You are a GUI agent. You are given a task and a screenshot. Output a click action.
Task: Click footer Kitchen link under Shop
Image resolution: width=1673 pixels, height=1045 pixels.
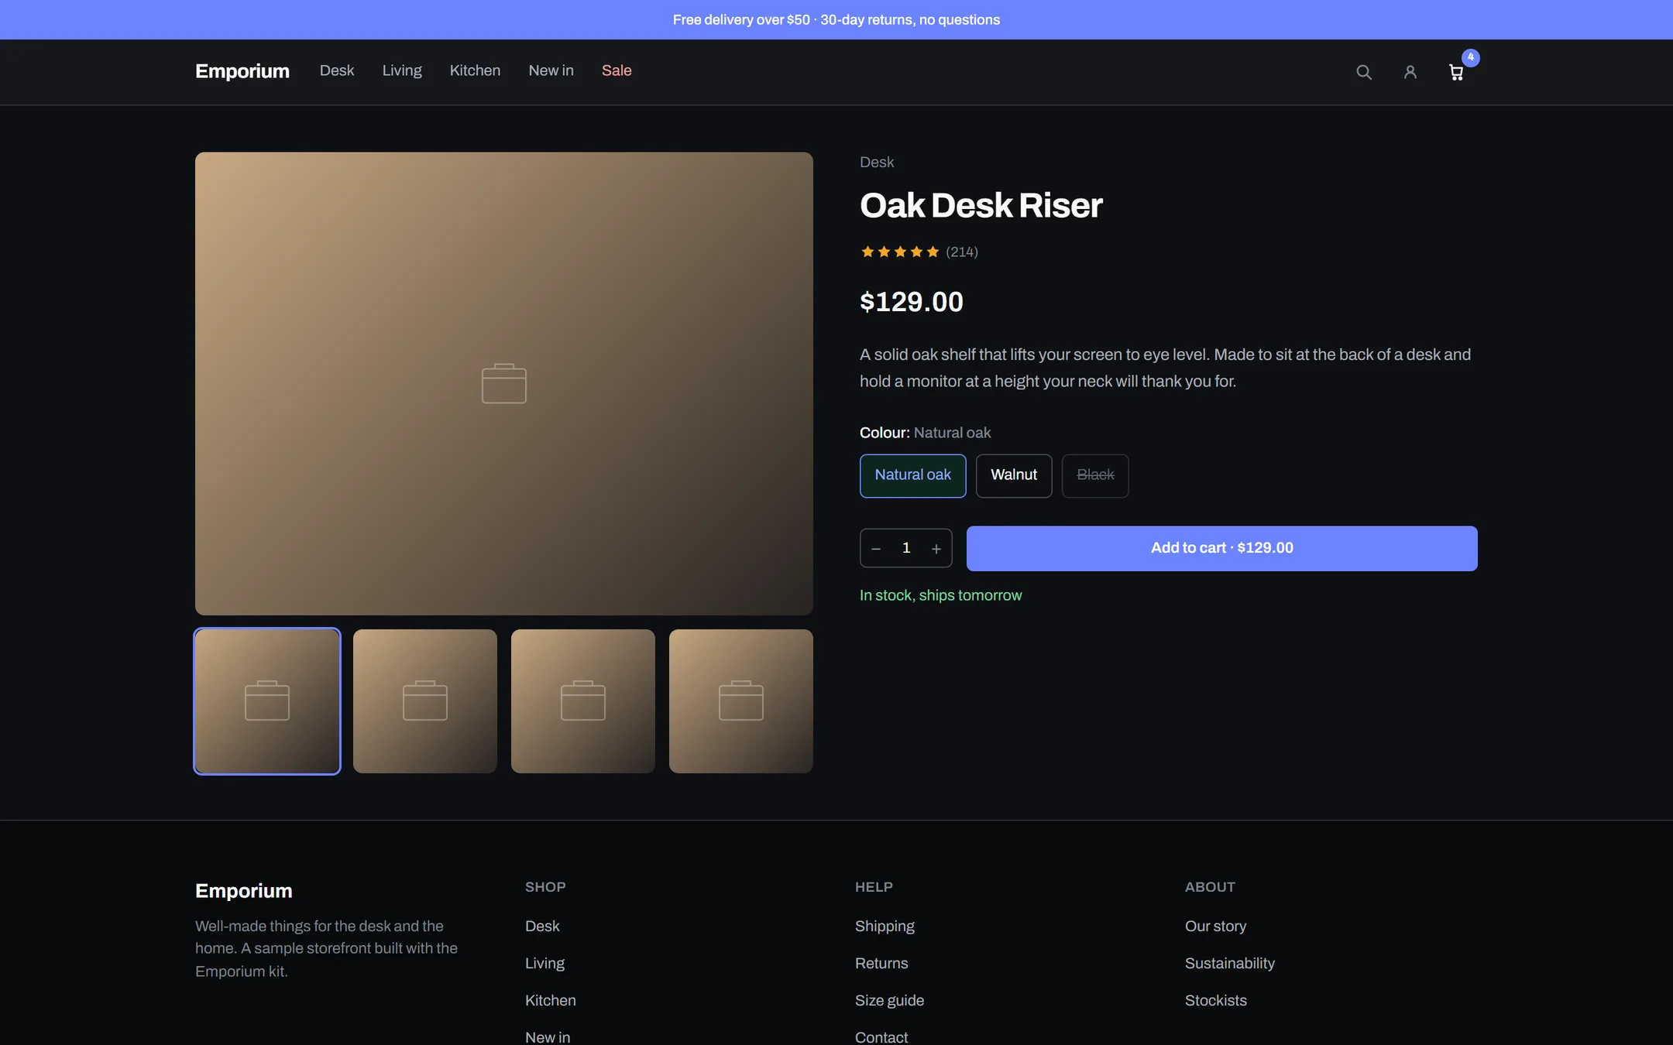tap(551, 1000)
